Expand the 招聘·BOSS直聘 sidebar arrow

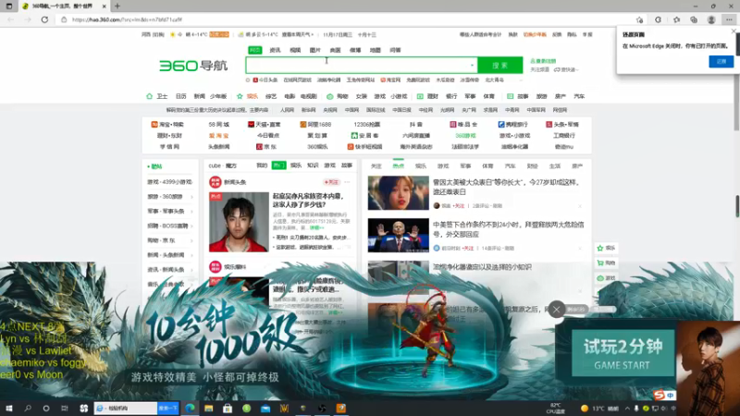191,226
